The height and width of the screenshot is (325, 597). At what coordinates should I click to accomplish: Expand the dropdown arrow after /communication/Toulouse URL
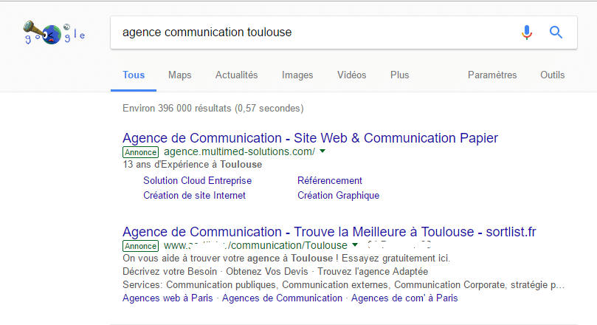355,245
